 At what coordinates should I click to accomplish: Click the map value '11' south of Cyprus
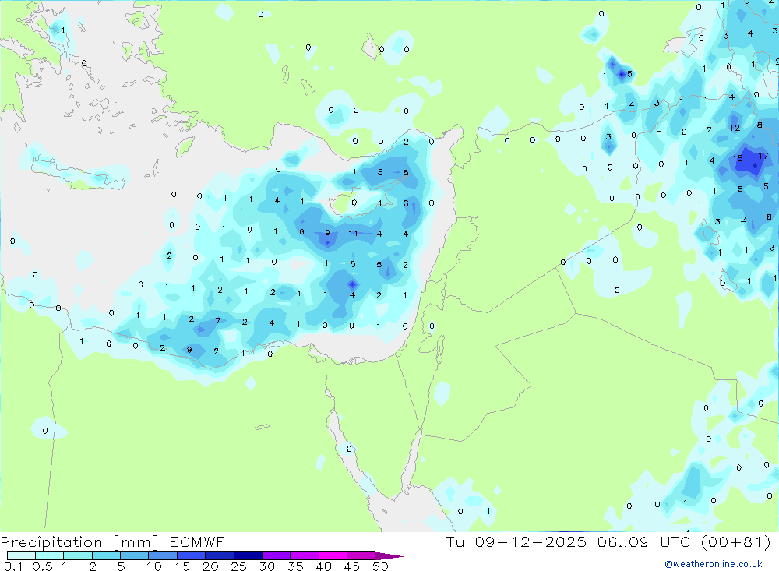coord(353,233)
